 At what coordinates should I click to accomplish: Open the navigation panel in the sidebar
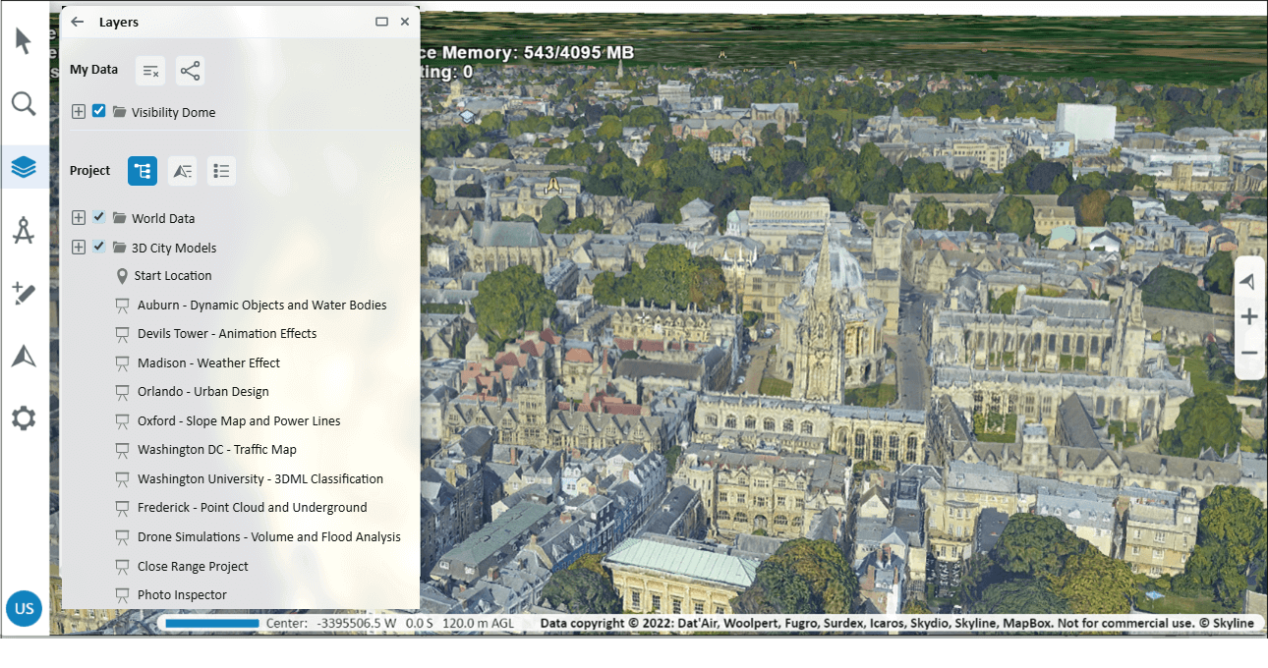click(x=24, y=356)
